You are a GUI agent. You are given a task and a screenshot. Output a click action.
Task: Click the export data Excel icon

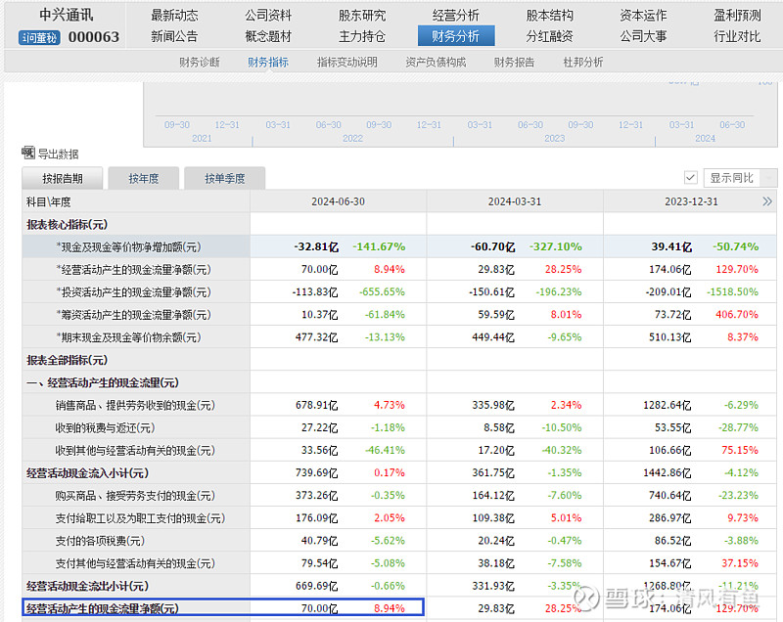click(28, 153)
